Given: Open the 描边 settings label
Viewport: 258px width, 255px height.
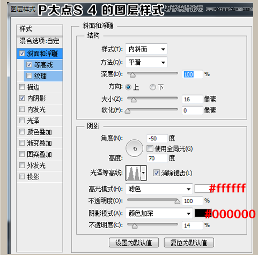Looking at the screenshot, I should click(33, 87).
